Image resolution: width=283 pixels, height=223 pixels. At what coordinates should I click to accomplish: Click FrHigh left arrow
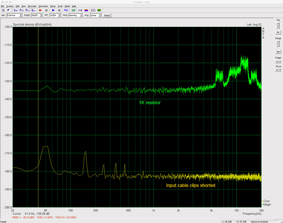point(277,62)
